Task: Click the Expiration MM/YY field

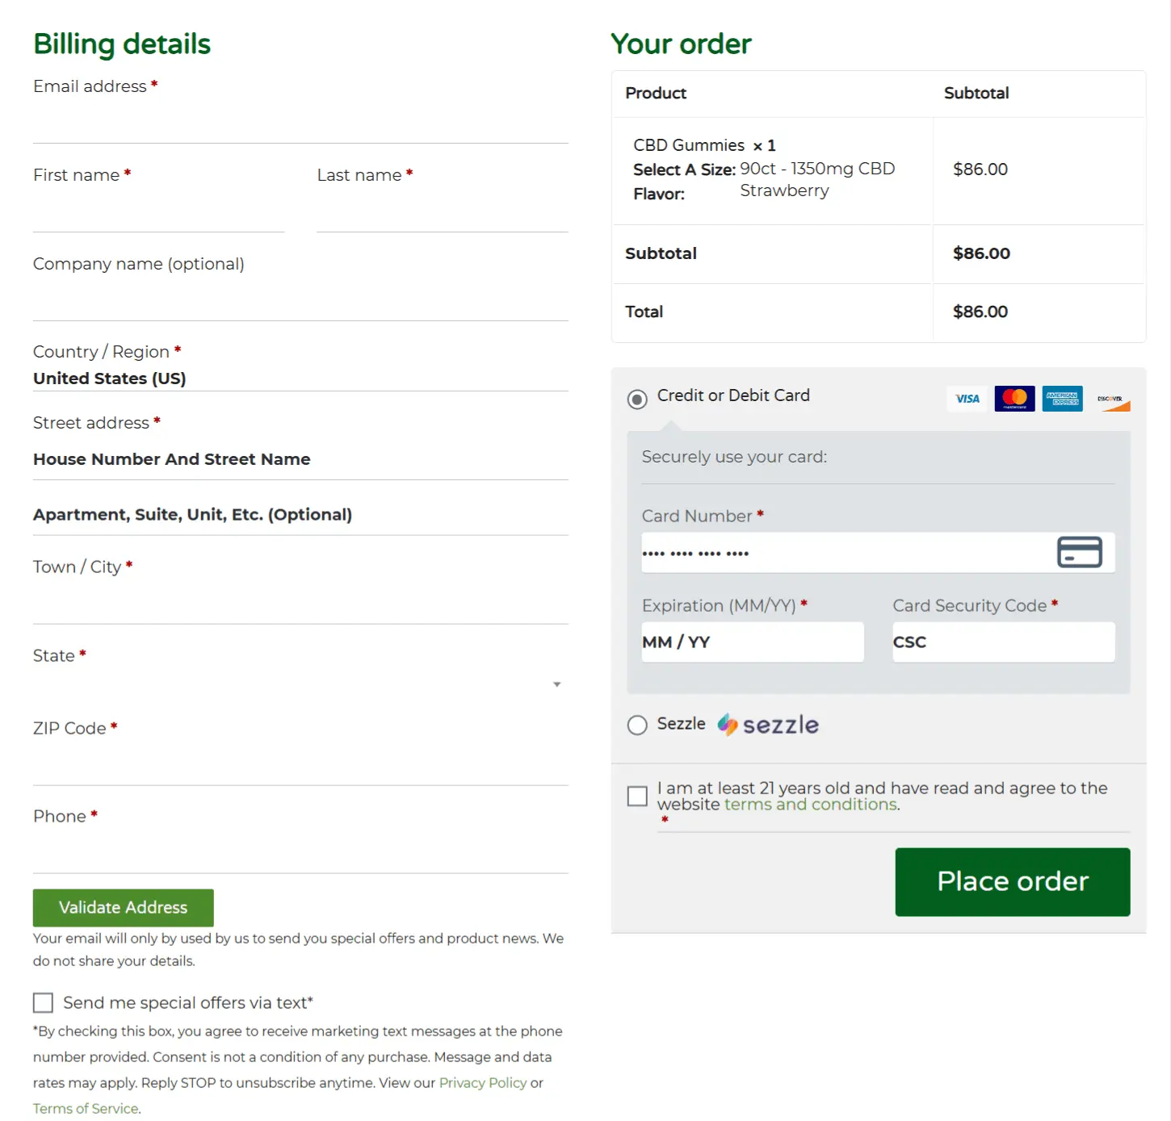Action: tap(752, 642)
